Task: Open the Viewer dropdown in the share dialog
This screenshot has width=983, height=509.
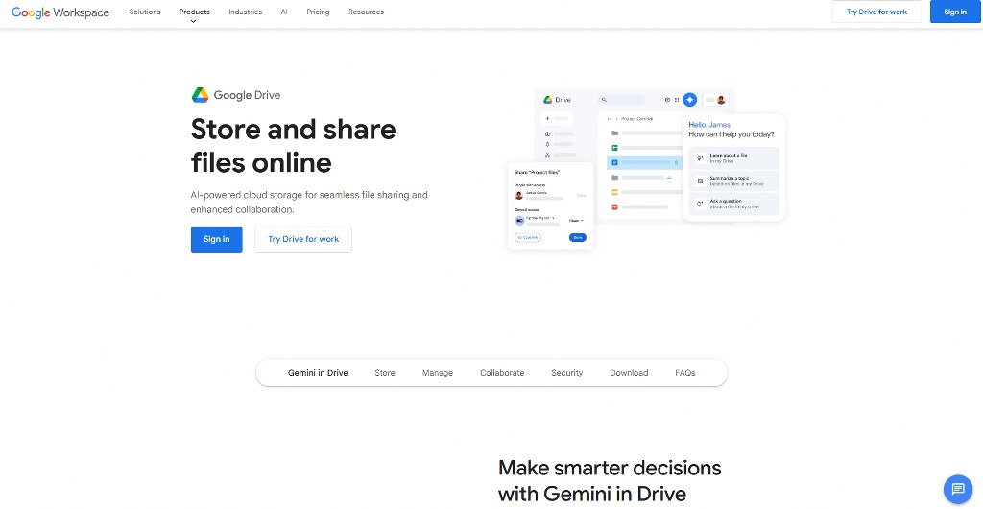Action: [x=576, y=221]
